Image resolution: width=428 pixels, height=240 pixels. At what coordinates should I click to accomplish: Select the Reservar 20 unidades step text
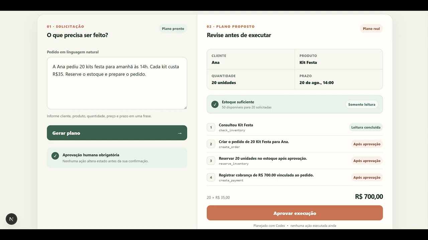pyautogui.click(x=263, y=158)
